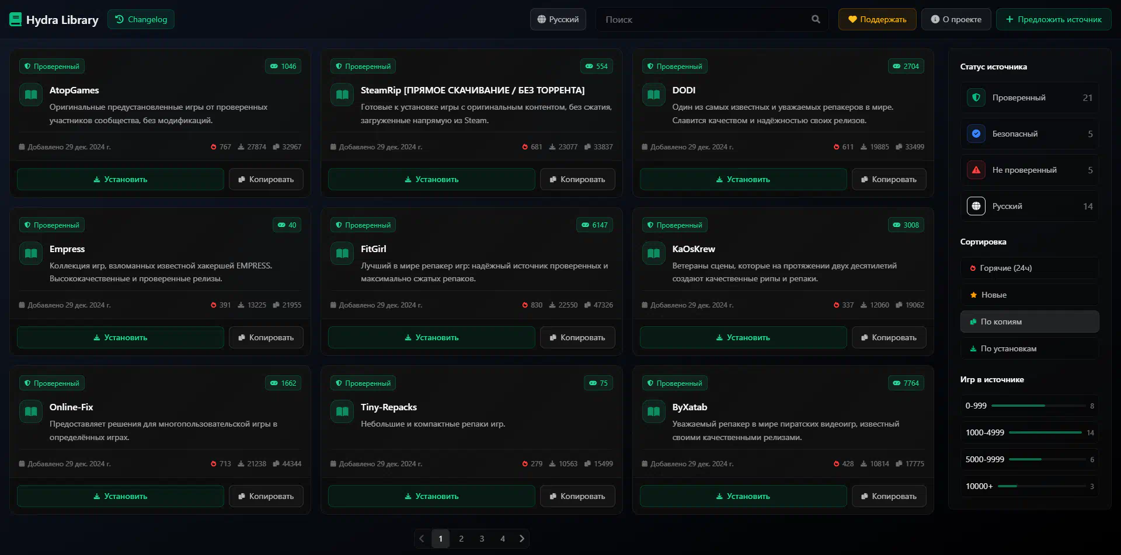Filter by Не проверенный status
This screenshot has width=1121, height=555.
click(1030, 170)
